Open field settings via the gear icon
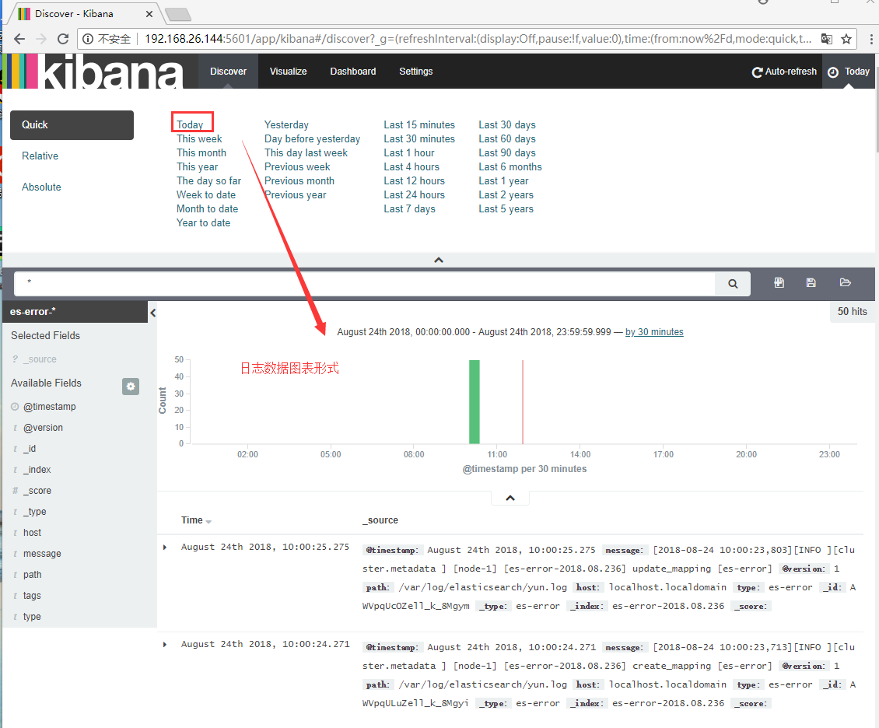The image size is (879, 728). pos(130,386)
